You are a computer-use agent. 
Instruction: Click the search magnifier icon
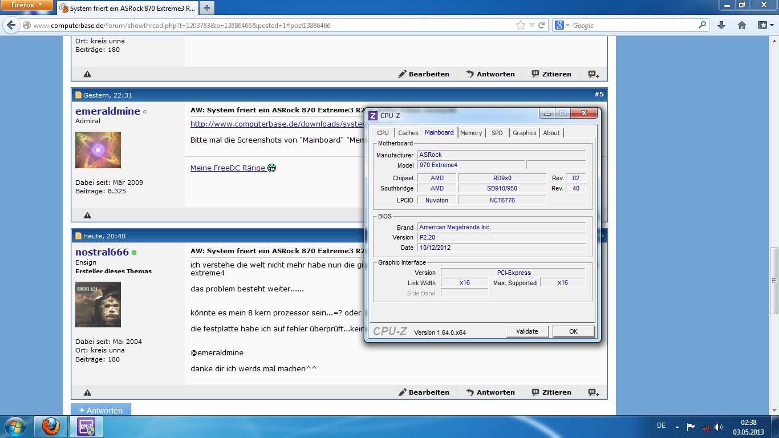[703, 25]
